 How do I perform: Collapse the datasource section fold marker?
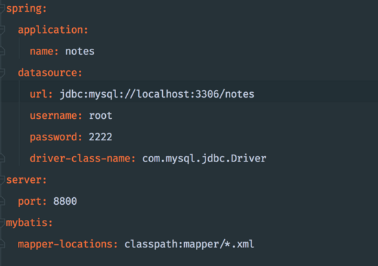click(2, 73)
